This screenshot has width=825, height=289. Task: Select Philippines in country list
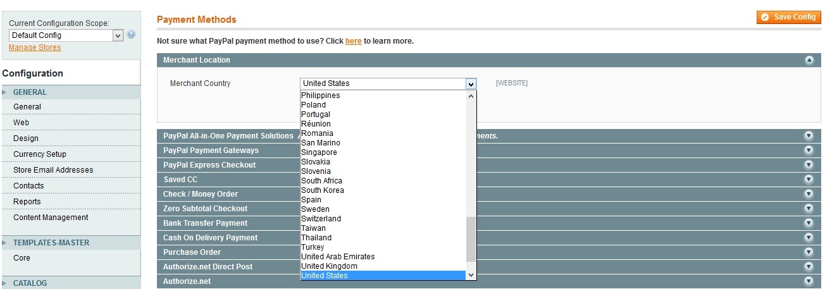pos(383,95)
